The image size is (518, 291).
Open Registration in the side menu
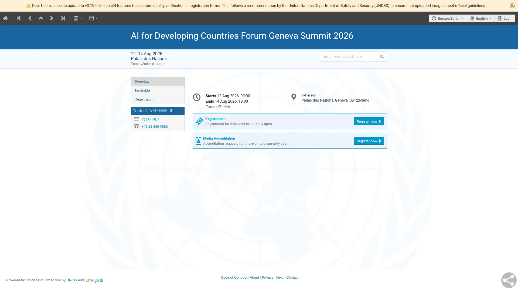pyautogui.click(x=158, y=99)
